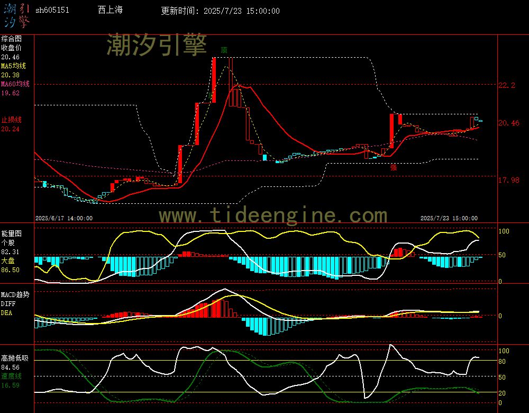Click the 潮汐引擎 logo in top-left corner
This screenshot has height=413, width=529.
point(16,16)
